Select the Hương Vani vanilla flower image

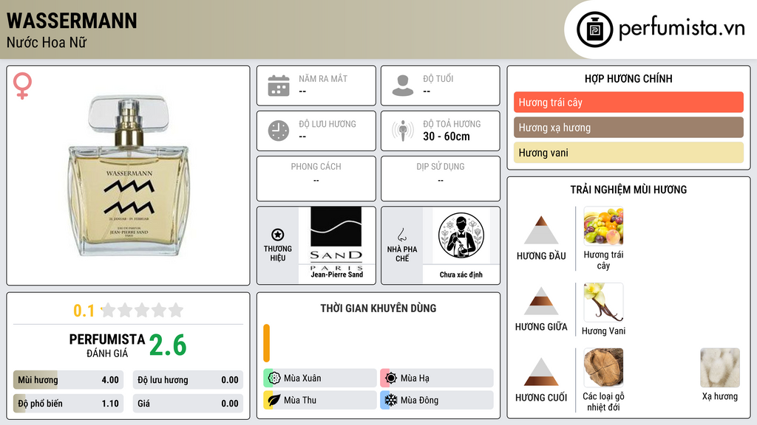pyautogui.click(x=603, y=302)
